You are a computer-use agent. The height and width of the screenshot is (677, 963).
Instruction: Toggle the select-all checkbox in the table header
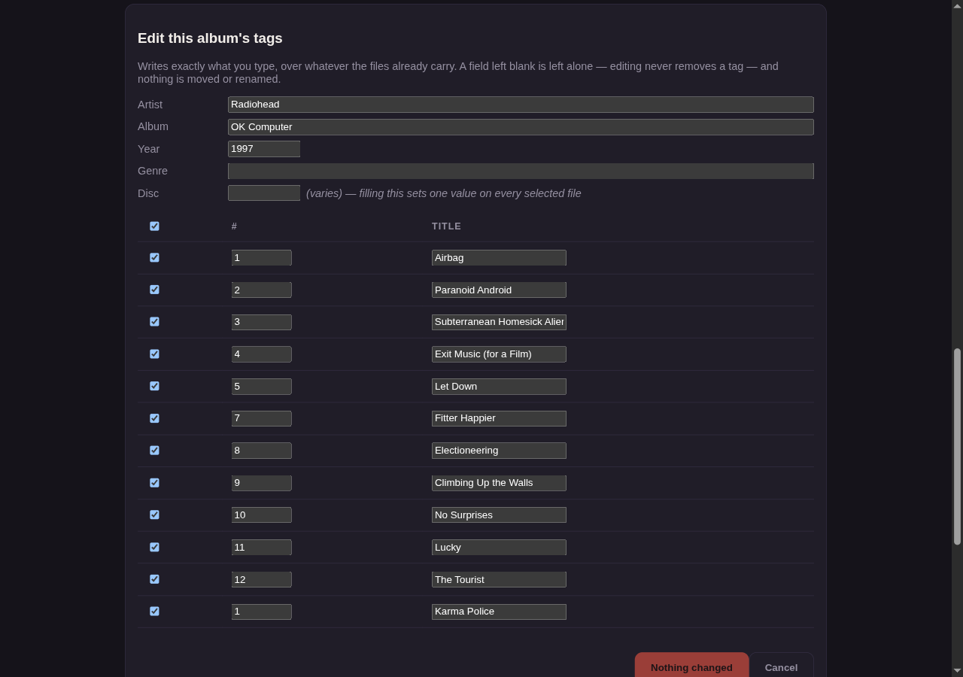pyautogui.click(x=154, y=226)
